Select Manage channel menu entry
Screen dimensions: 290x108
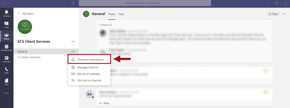89,67
